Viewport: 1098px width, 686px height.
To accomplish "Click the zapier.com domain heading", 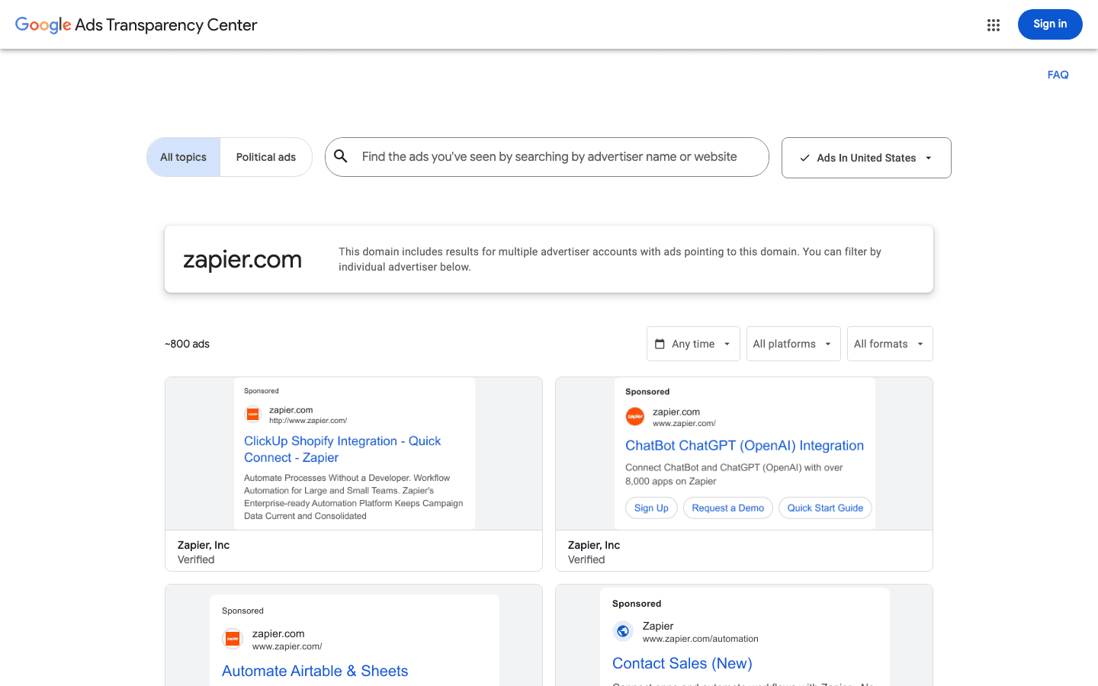I will pos(242,260).
